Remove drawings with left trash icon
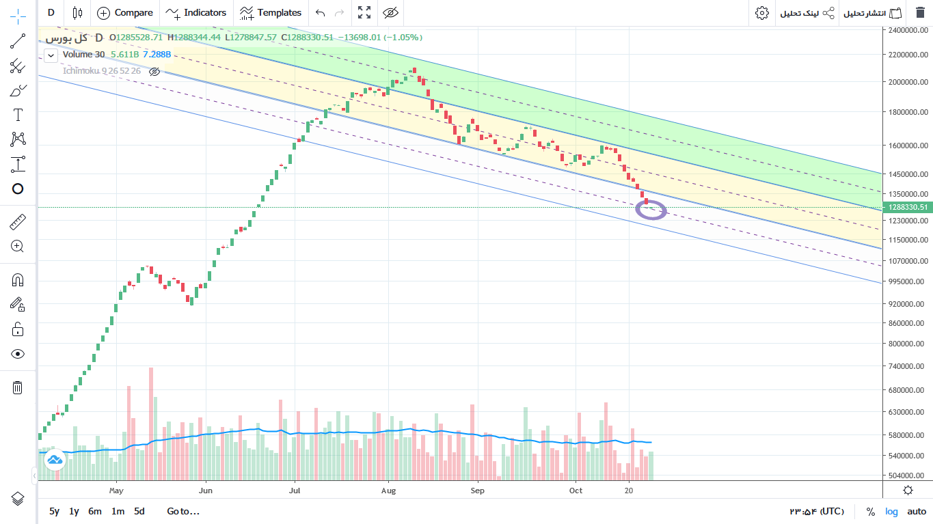This screenshot has height=524, width=933. 18,387
